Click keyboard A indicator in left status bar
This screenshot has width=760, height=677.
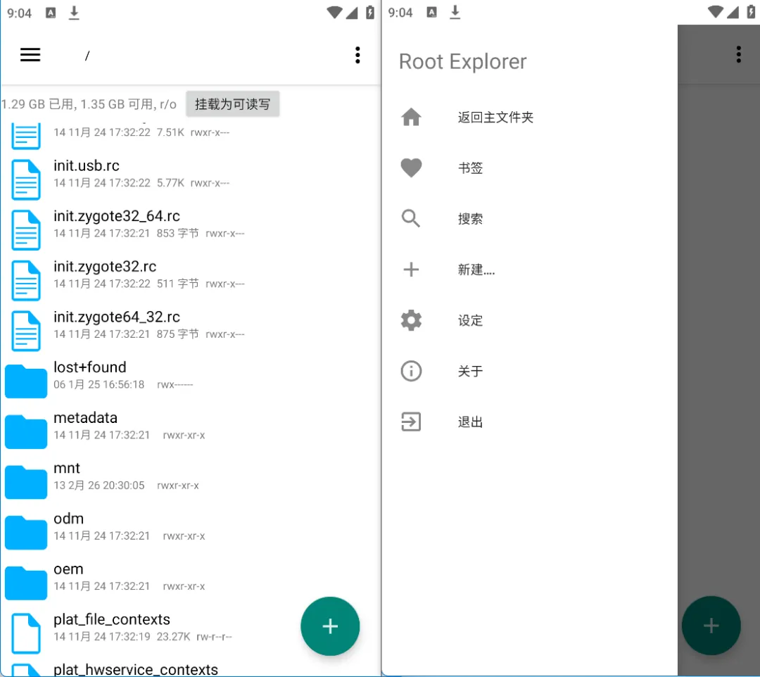[x=51, y=13]
